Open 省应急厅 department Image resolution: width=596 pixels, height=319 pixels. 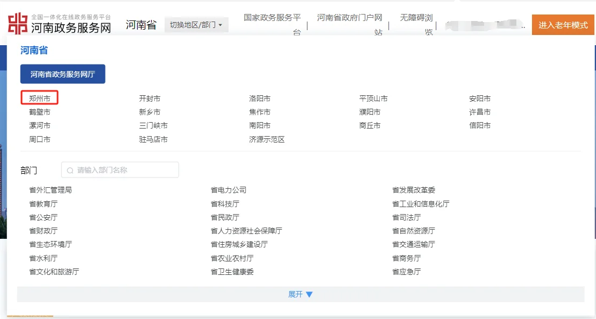(406, 272)
